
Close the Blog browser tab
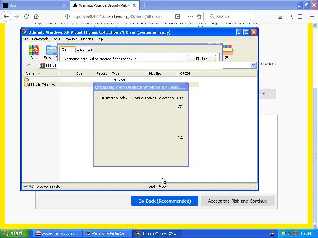coord(64,5)
